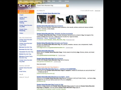Open Rescue — ANIMALS FOR ADOPTION result
The width and height of the screenshot is (121, 90).
[57, 69]
